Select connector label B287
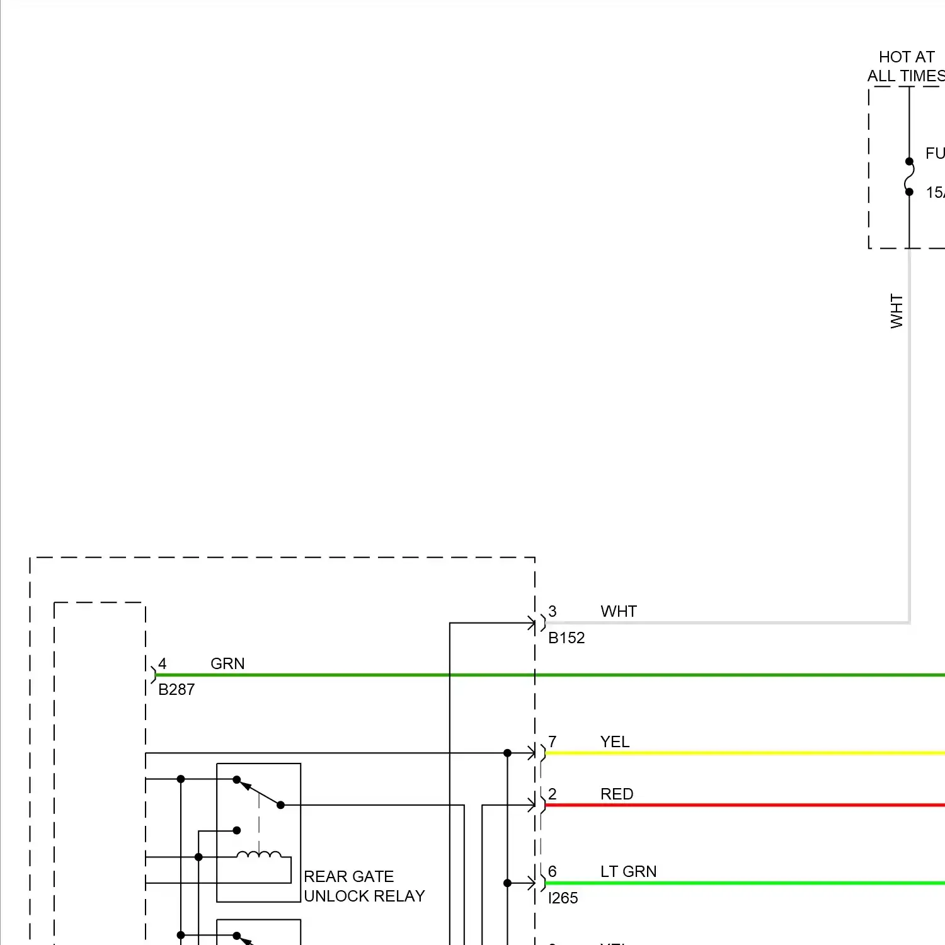This screenshot has width=945, height=945. click(x=176, y=689)
